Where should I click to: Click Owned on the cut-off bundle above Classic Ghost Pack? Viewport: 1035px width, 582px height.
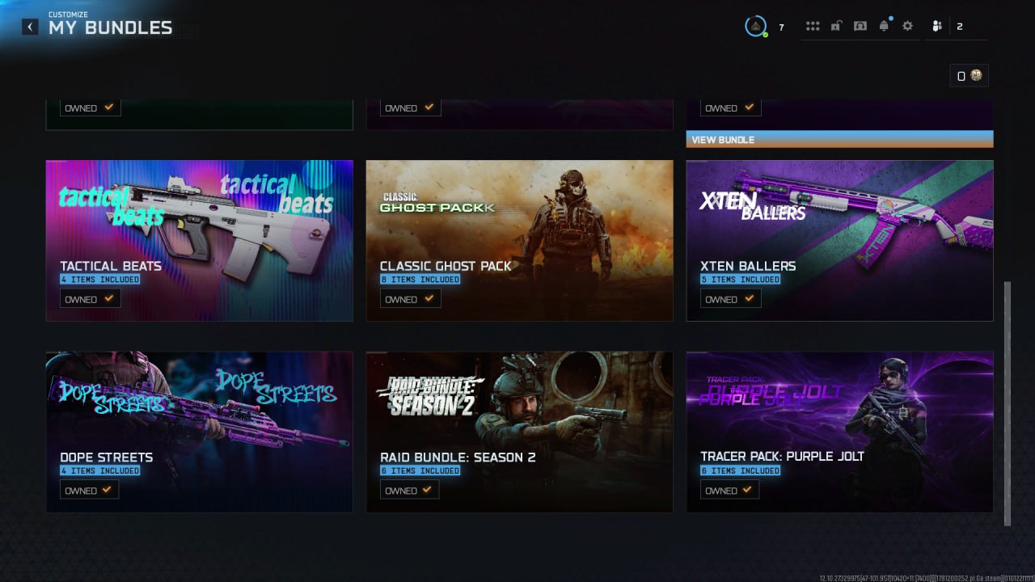(411, 108)
